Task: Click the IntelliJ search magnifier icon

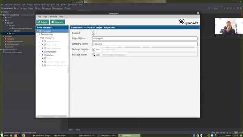Action: click(x=241, y=8)
